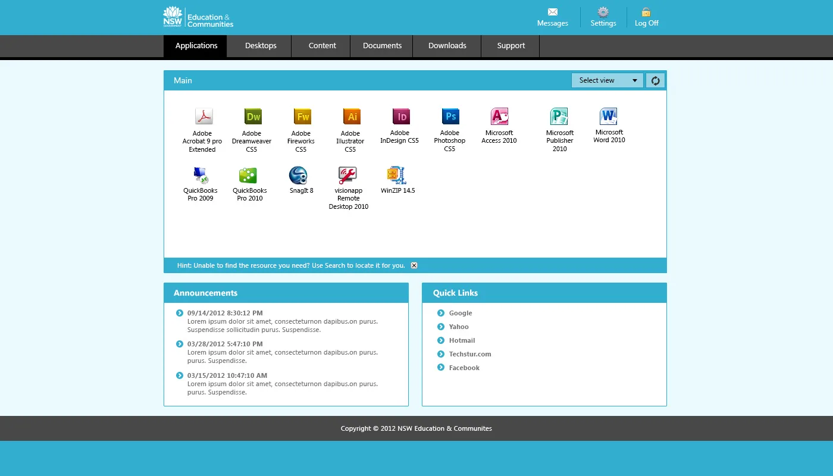Close the search hint bar
Screen dimensions: 833x476
414,265
